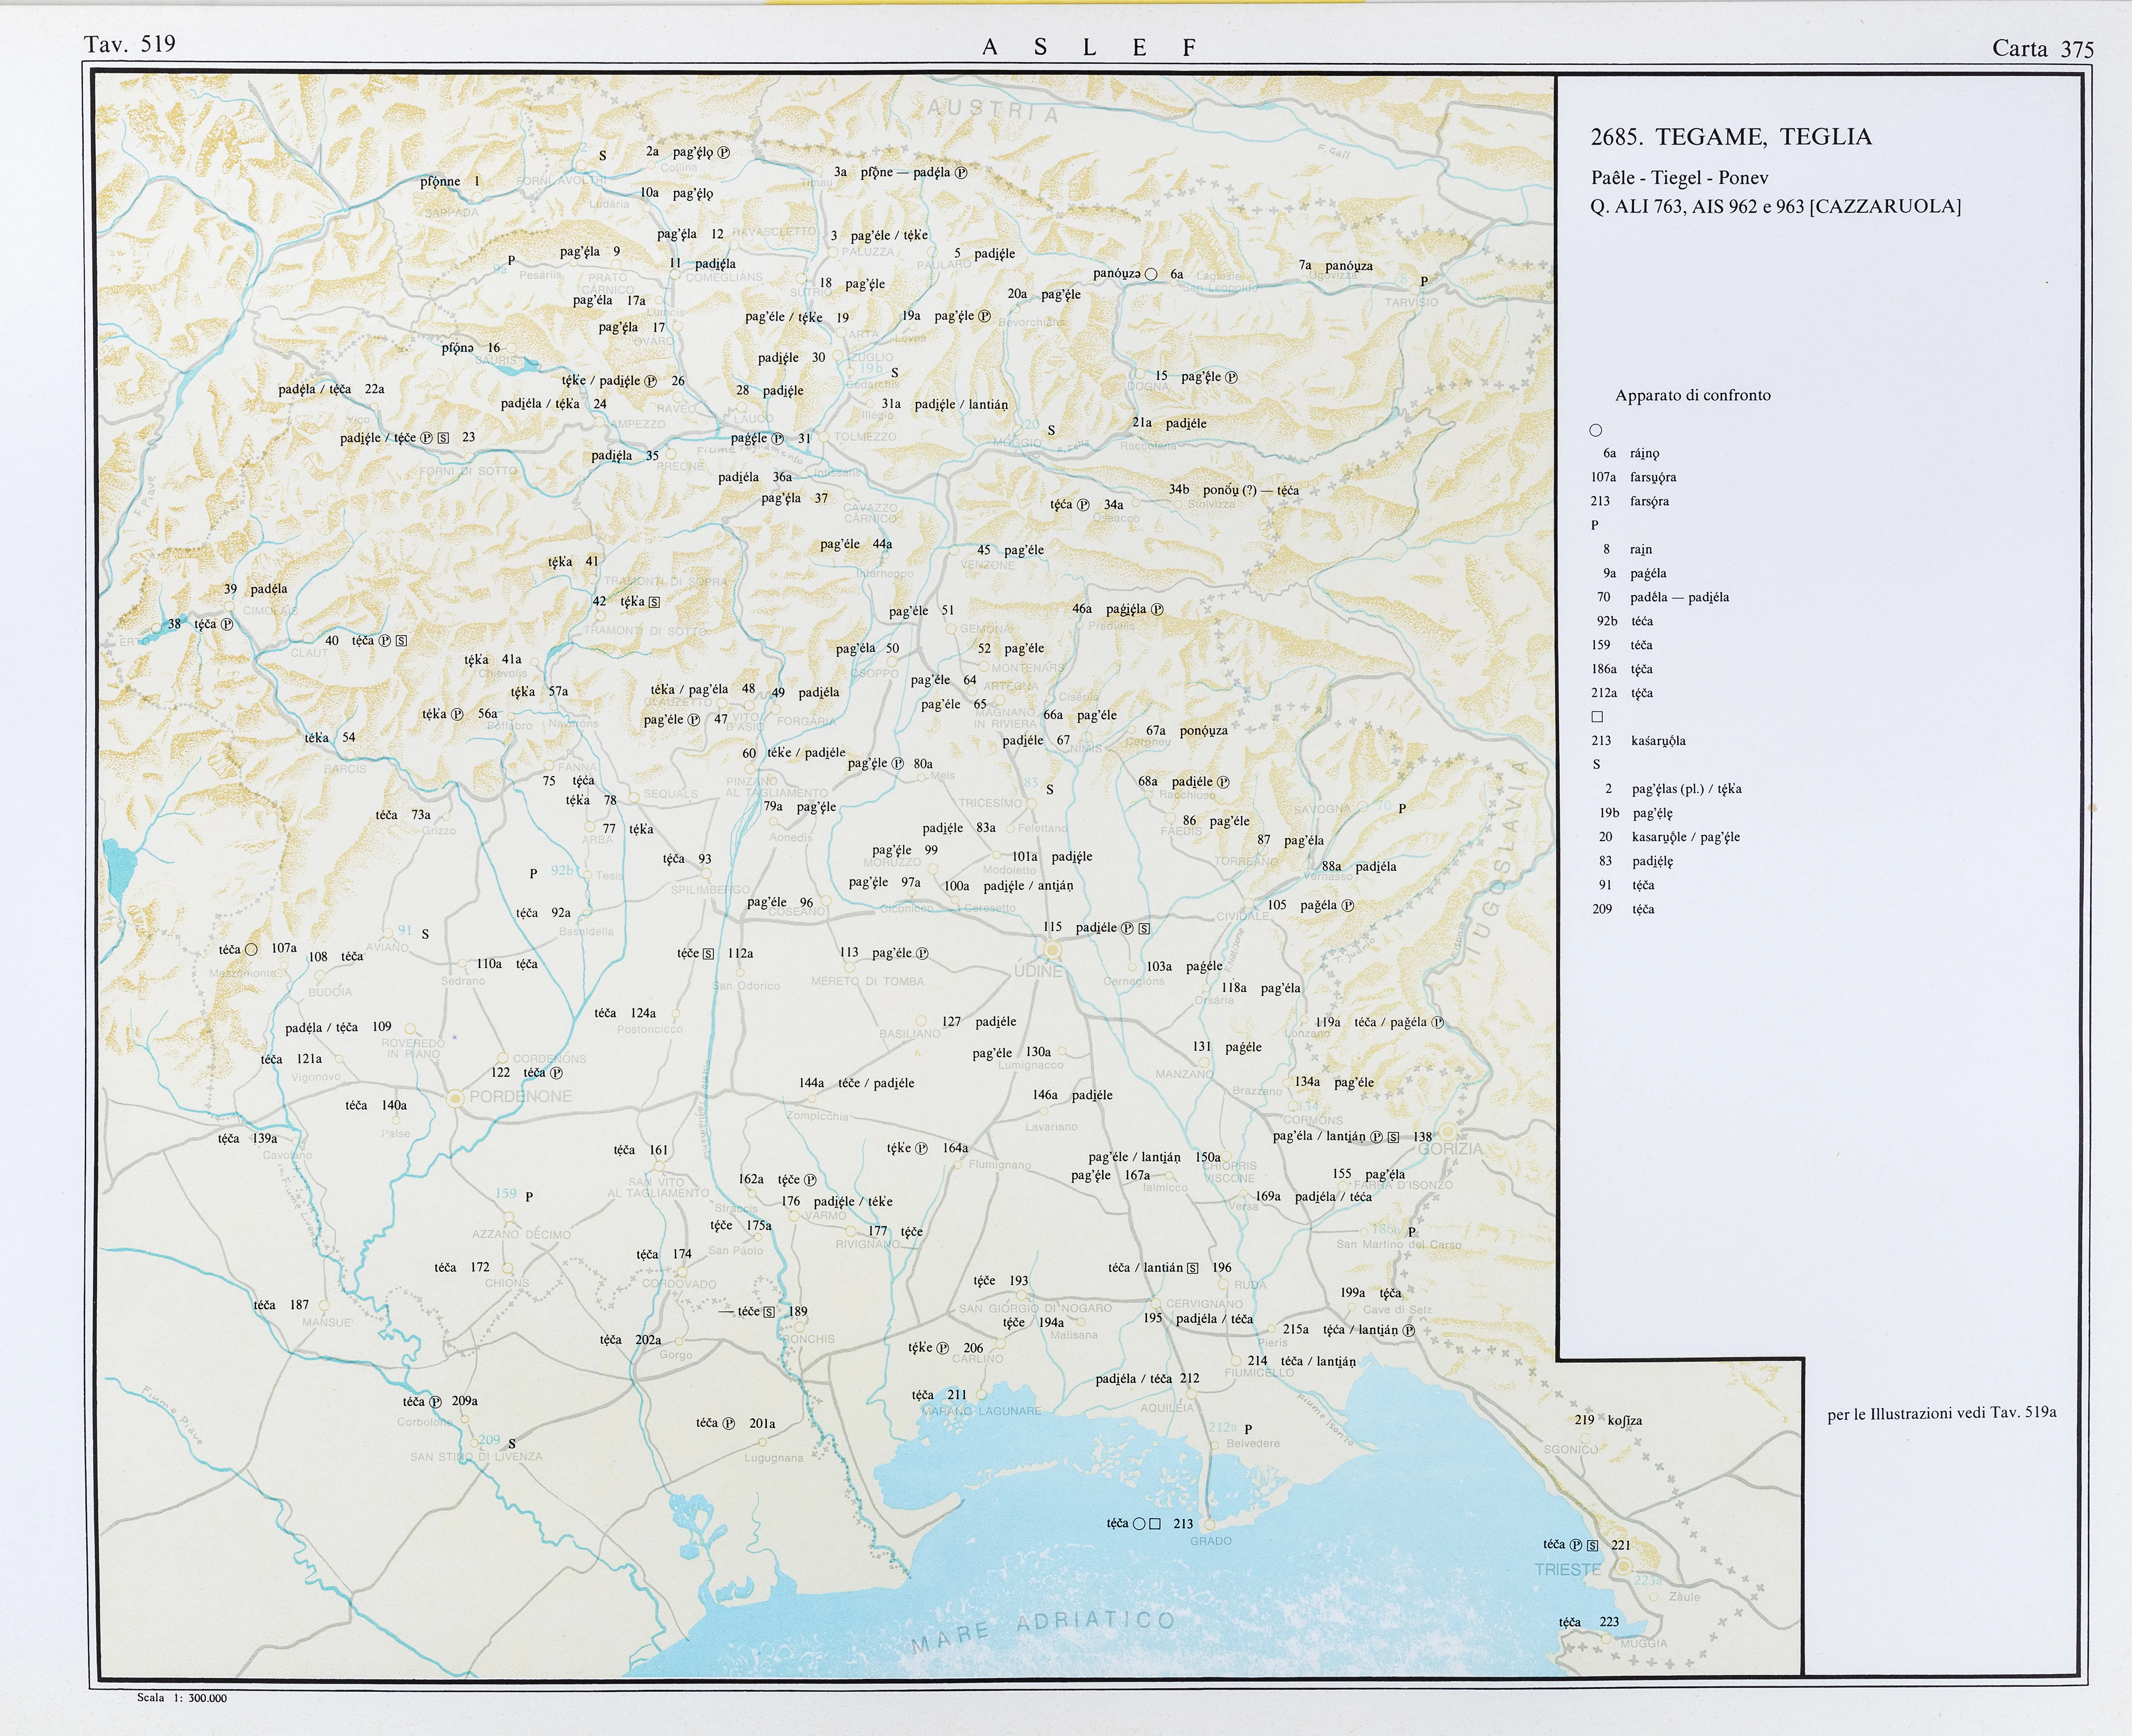This screenshot has width=2132, height=1736.
Task: Click the 'Tav. 519' label at top left
Action: click(x=130, y=44)
